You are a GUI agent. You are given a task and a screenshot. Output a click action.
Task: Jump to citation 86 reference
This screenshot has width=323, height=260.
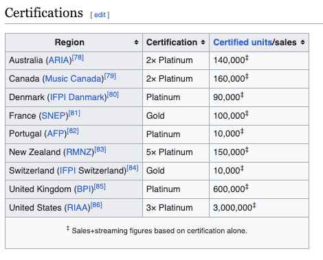tap(96, 205)
